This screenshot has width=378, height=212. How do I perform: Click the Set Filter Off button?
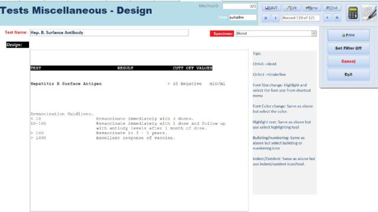click(x=348, y=48)
